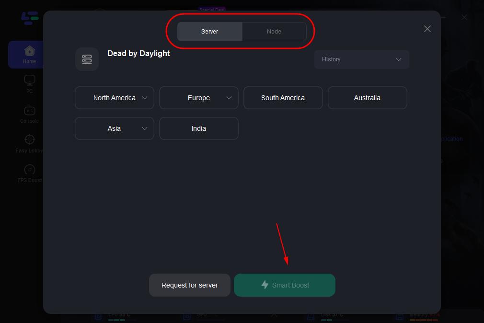The image size is (484, 323).
Task: Open the History dropdown
Action: (361, 59)
